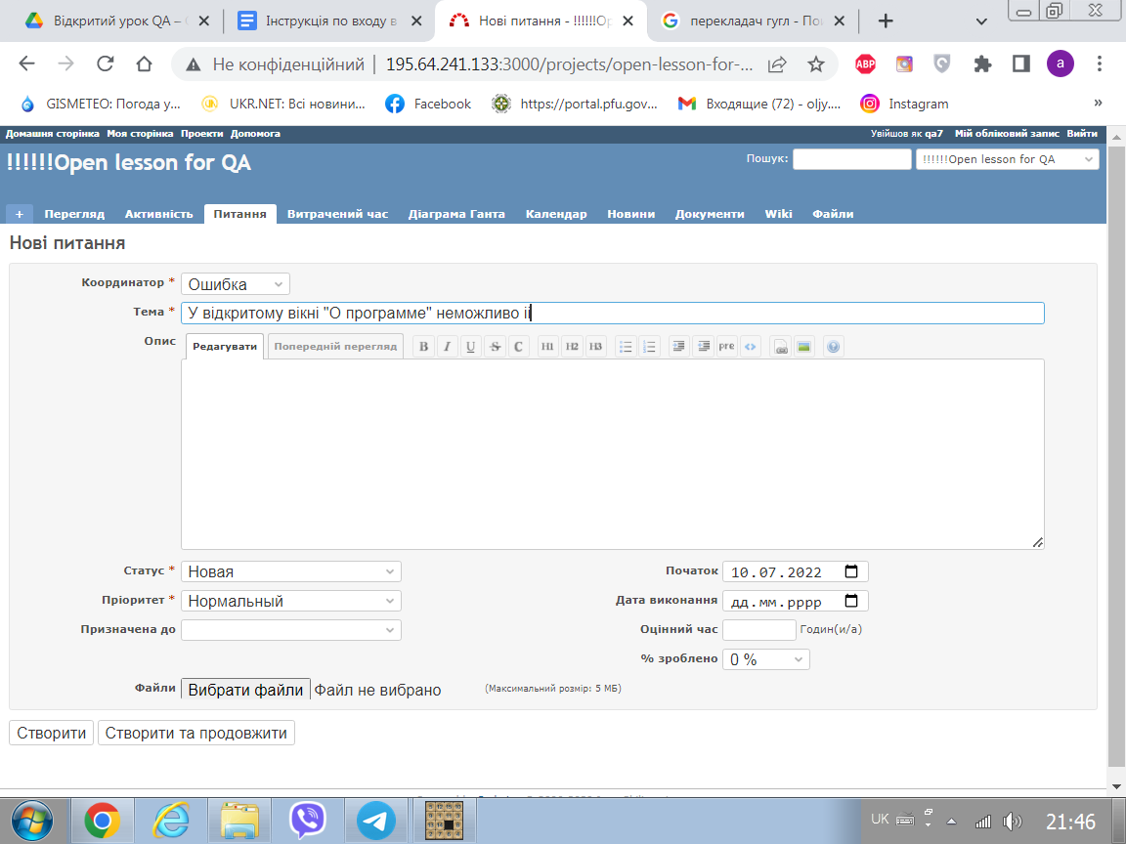Open the 'Діаграма Ганта' tab
This screenshot has width=1126, height=844.
pos(456,214)
